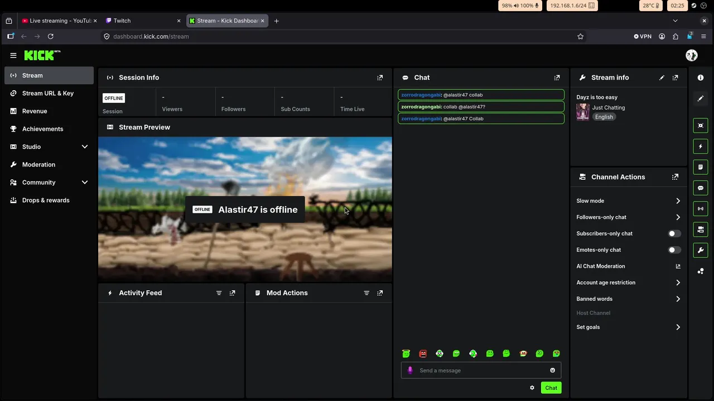
Task: Switch to the Twitch browser tab
Action: (x=142, y=21)
